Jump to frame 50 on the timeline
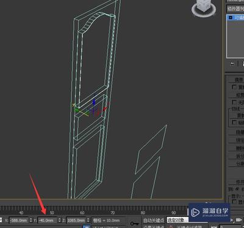The image size is (244, 228). tap(52, 213)
